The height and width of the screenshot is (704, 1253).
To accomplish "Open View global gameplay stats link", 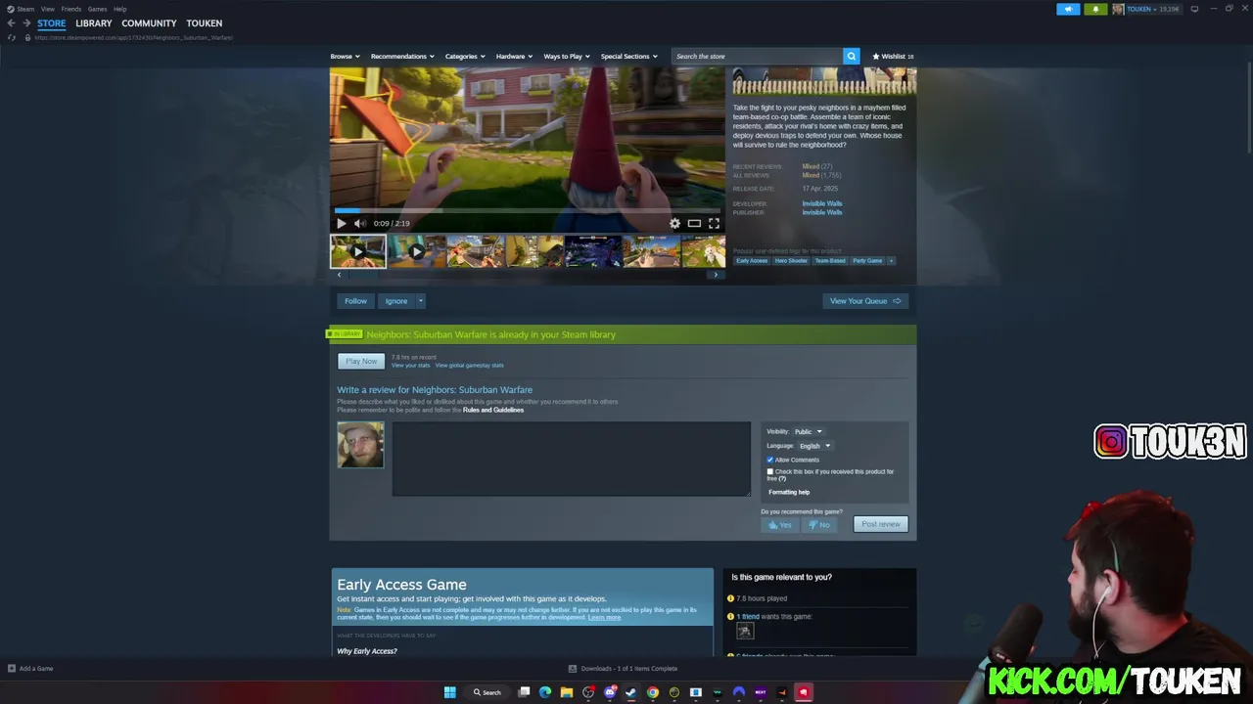I will pos(469,365).
